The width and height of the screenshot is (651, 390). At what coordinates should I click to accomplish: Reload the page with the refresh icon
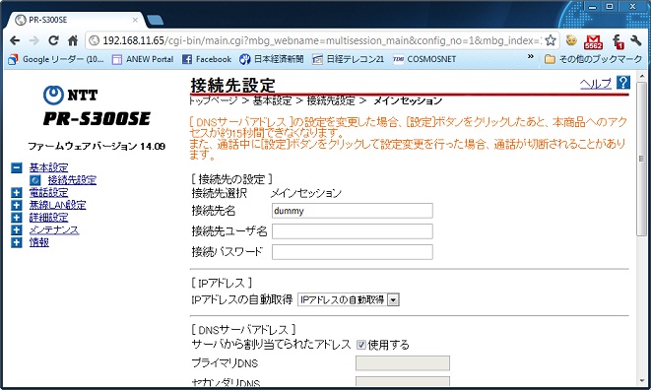53,40
